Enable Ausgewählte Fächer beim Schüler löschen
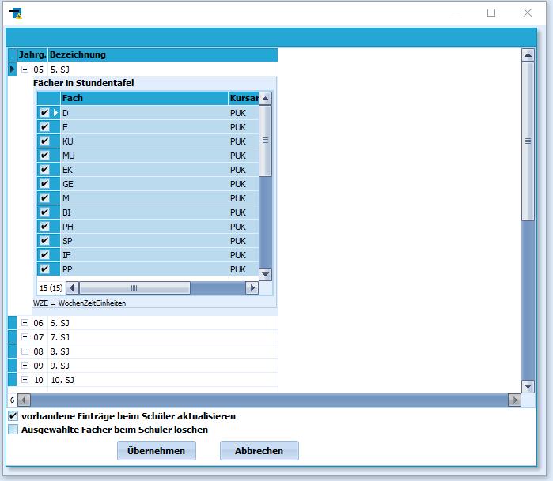 [13, 430]
